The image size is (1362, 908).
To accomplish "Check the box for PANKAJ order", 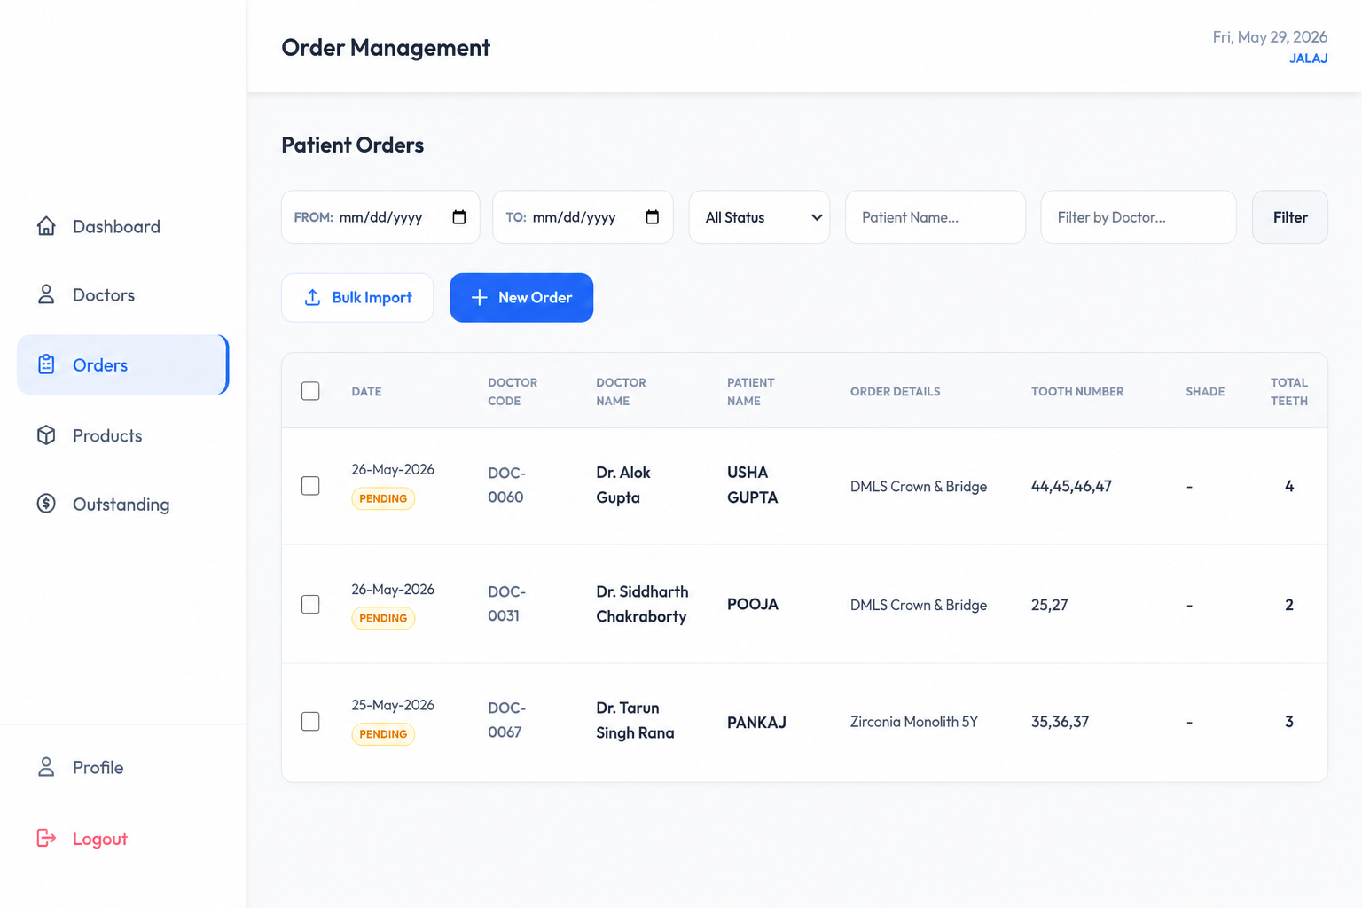I will click(310, 722).
